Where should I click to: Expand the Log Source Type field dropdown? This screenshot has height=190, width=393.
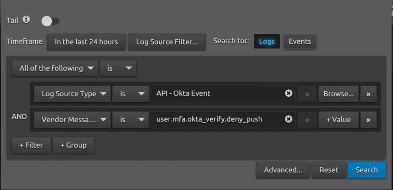[72, 94]
